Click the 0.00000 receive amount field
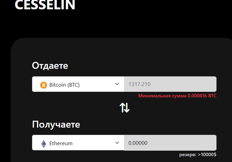232x162 pixels. pos(170,143)
